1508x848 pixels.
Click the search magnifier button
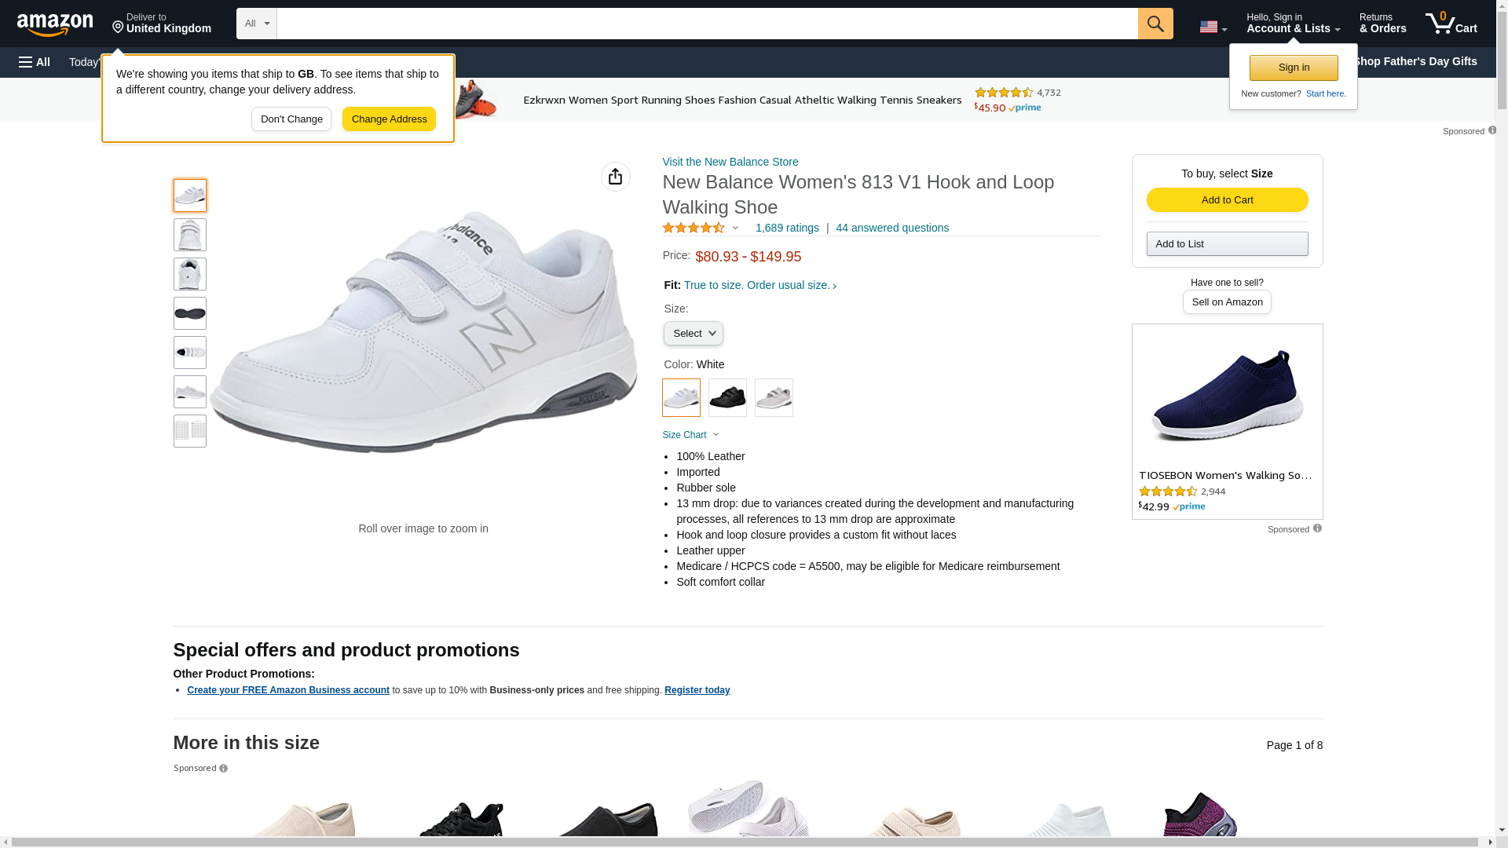1155,24
